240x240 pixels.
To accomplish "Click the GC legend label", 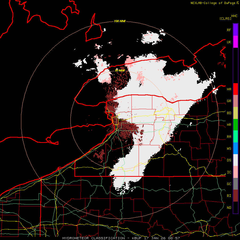I will tap(229, 184).
